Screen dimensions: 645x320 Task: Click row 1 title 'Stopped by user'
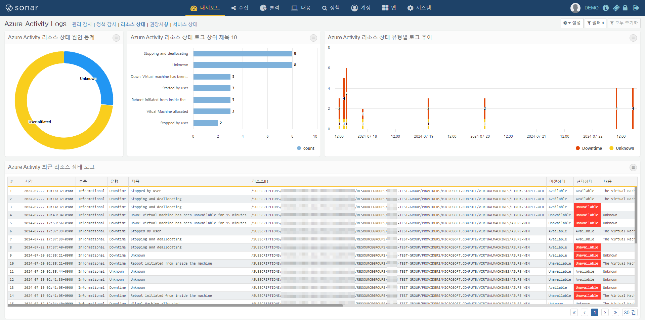[x=146, y=191]
